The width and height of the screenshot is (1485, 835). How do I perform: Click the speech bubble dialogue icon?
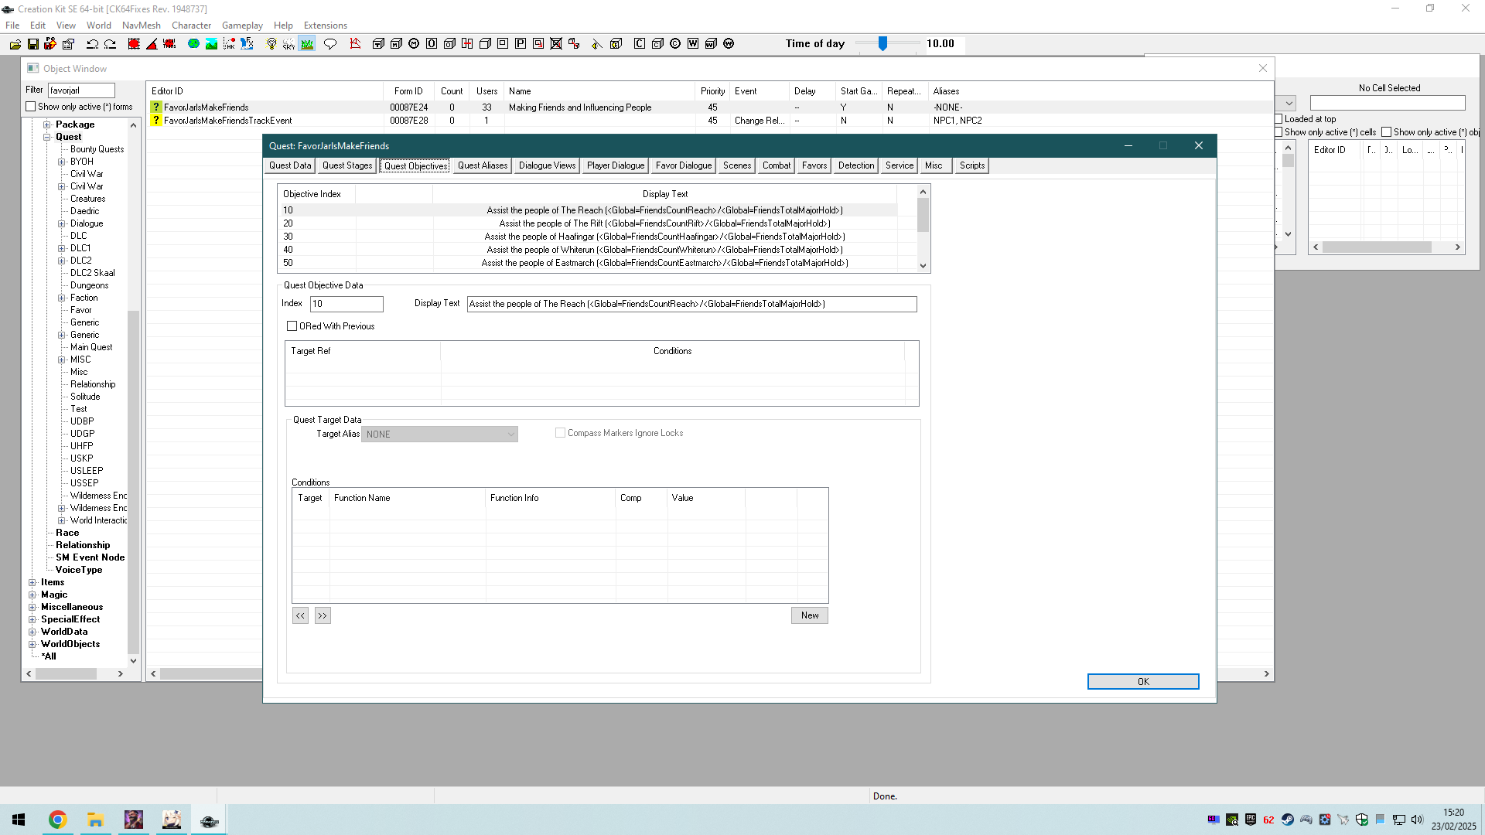click(x=330, y=44)
